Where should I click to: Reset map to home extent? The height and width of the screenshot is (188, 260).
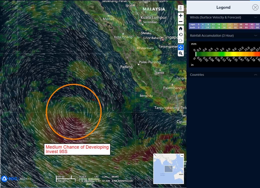[180, 28]
